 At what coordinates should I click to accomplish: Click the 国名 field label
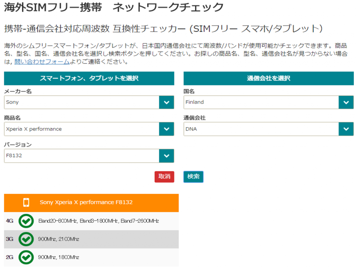(x=189, y=91)
